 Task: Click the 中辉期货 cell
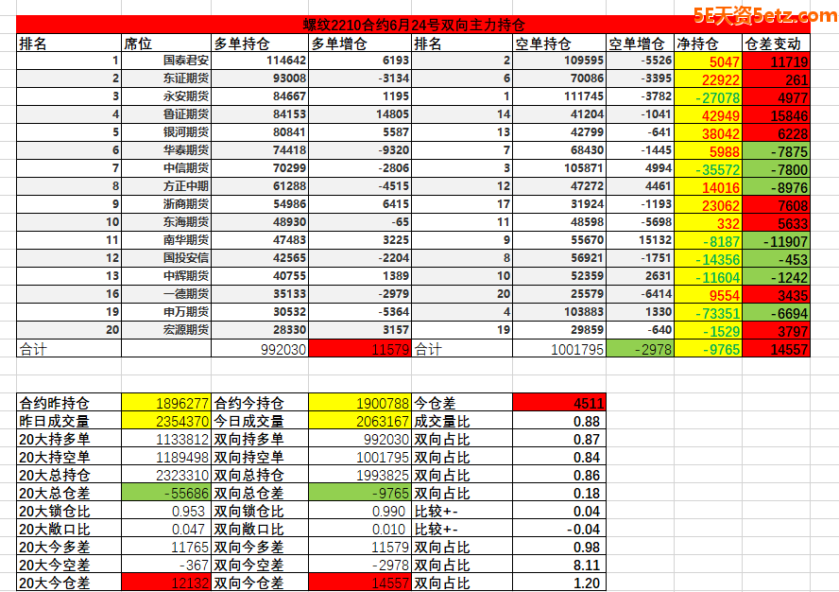pos(166,276)
